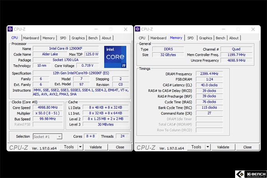The image size is (267, 178).
Task: Click the Intel Core i9 logo badge
Action: (x=115, y=57)
